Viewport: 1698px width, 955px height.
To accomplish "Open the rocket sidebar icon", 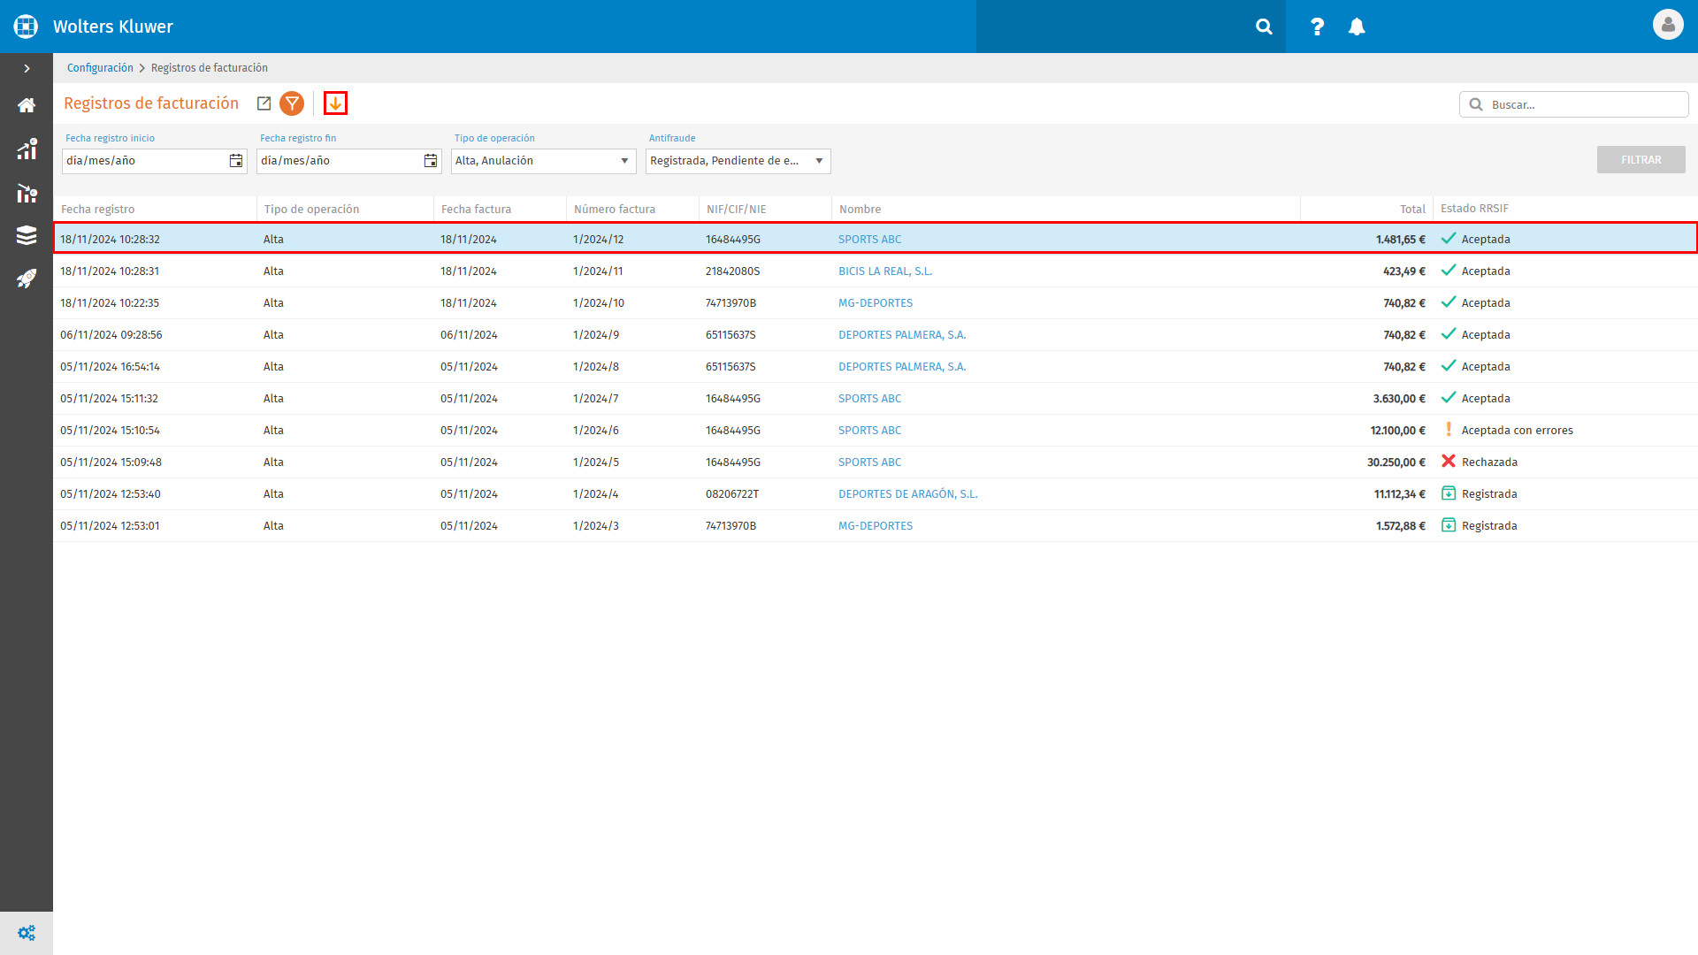I will pyautogui.click(x=27, y=279).
